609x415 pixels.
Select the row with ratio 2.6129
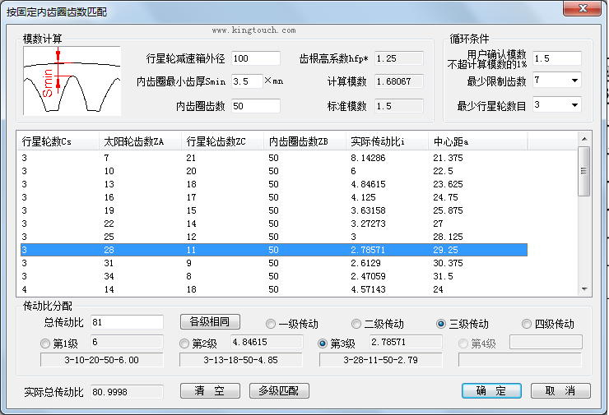[274, 263]
